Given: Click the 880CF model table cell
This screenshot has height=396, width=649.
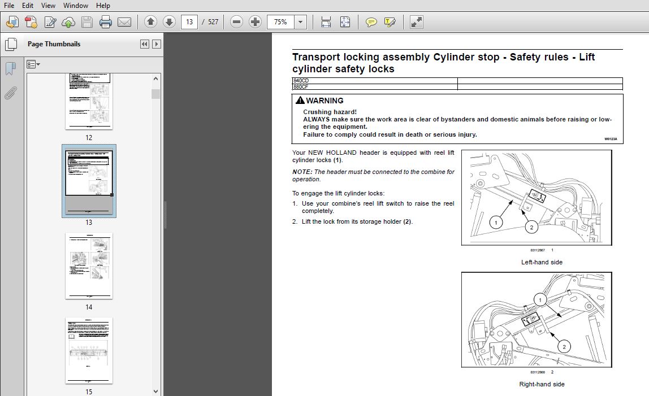Looking at the screenshot, I should (375, 87).
